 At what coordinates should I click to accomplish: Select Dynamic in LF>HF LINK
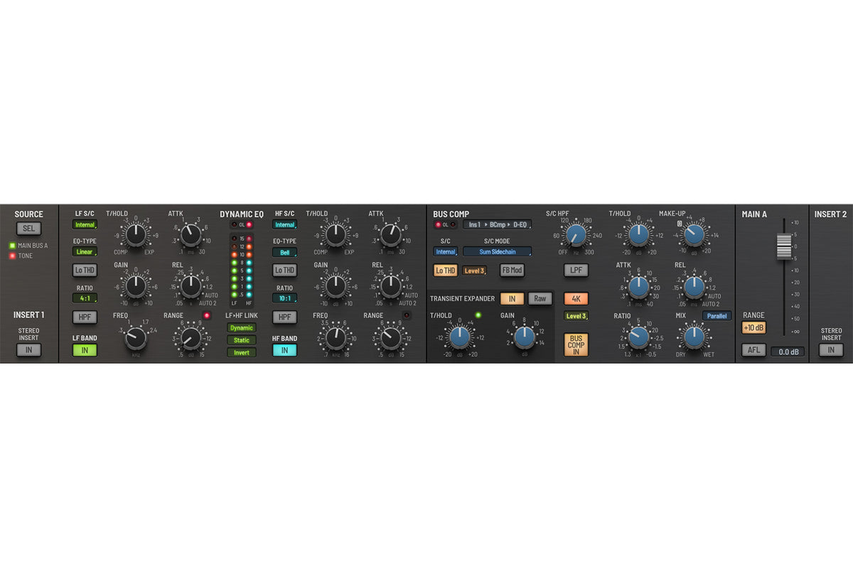242,328
